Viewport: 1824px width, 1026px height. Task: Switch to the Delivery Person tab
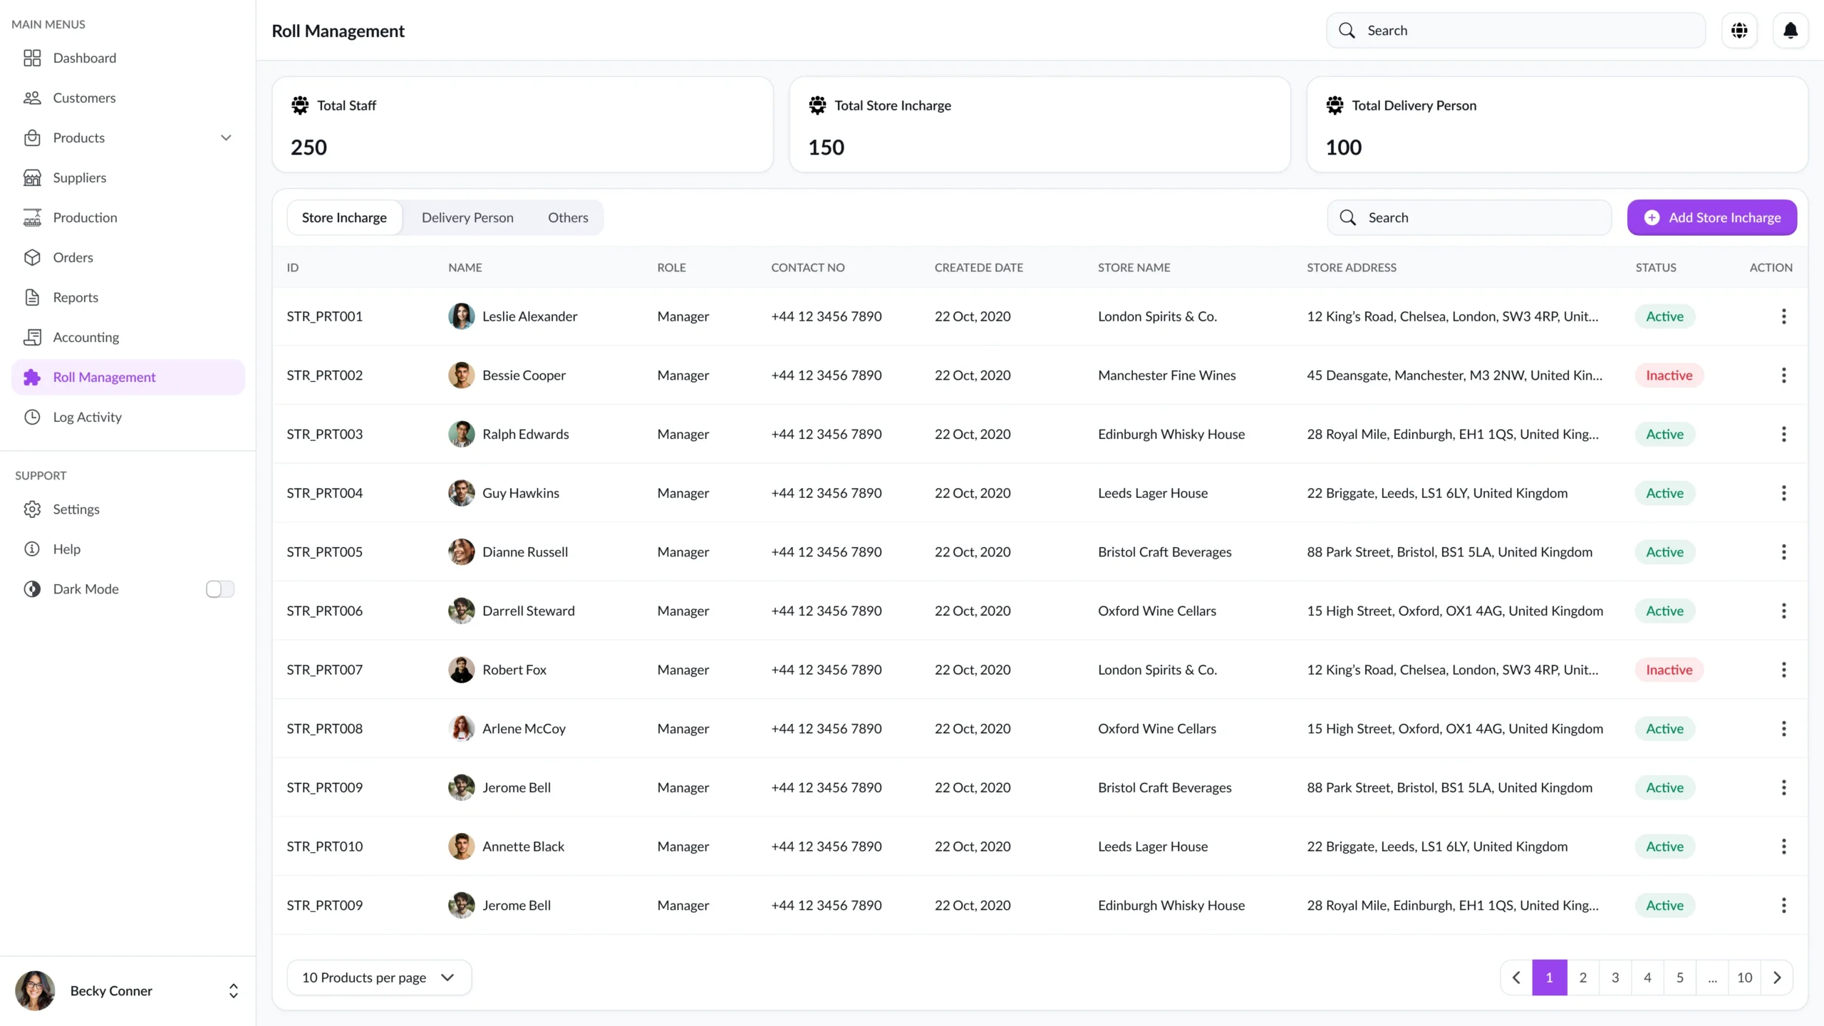[x=467, y=217]
